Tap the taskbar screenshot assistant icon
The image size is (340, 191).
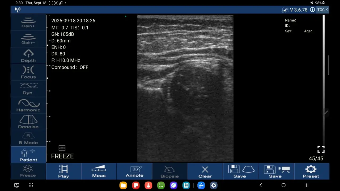[17, 185]
